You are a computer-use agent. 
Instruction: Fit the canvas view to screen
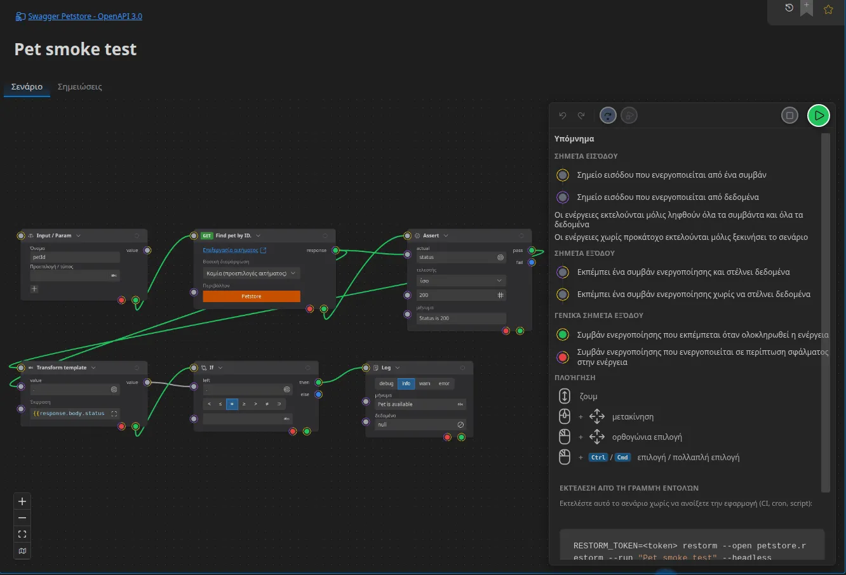point(22,534)
